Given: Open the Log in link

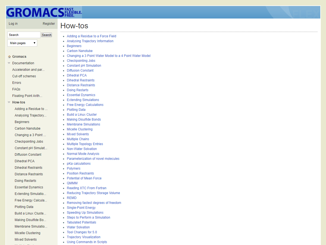Looking at the screenshot, I should [13, 24].
